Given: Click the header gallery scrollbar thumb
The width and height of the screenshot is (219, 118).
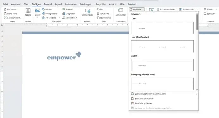Looking at the screenshot, I should pyautogui.click(x=197, y=22).
